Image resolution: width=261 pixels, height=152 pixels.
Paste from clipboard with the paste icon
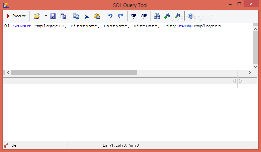coord(97,16)
